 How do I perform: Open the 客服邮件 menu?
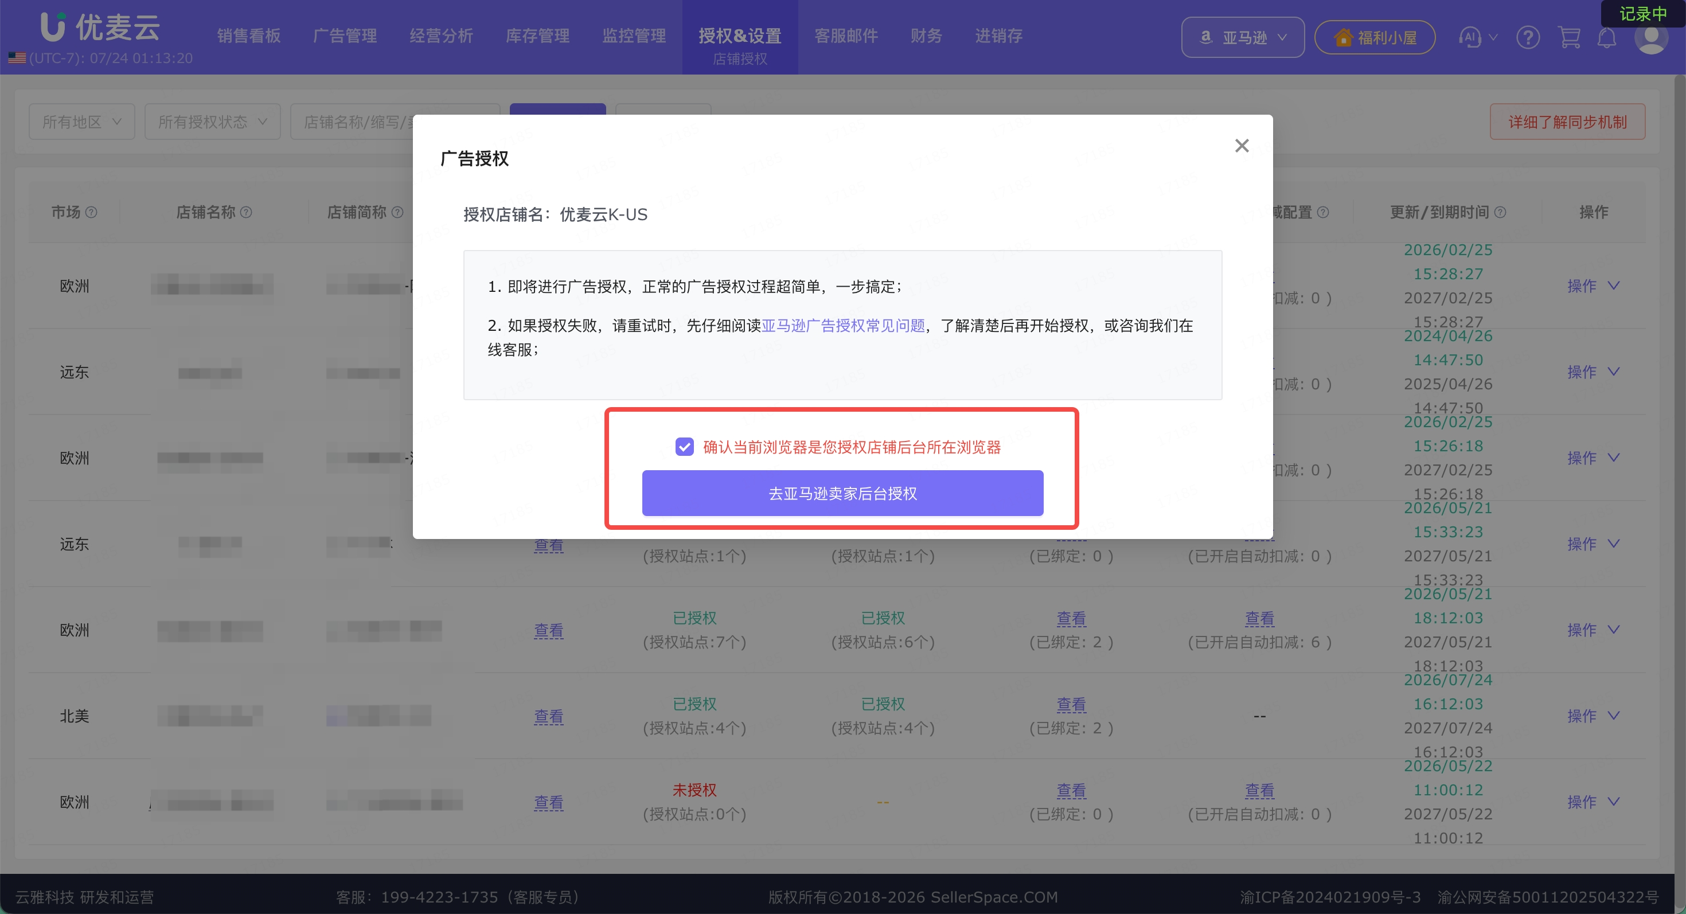pyautogui.click(x=846, y=36)
